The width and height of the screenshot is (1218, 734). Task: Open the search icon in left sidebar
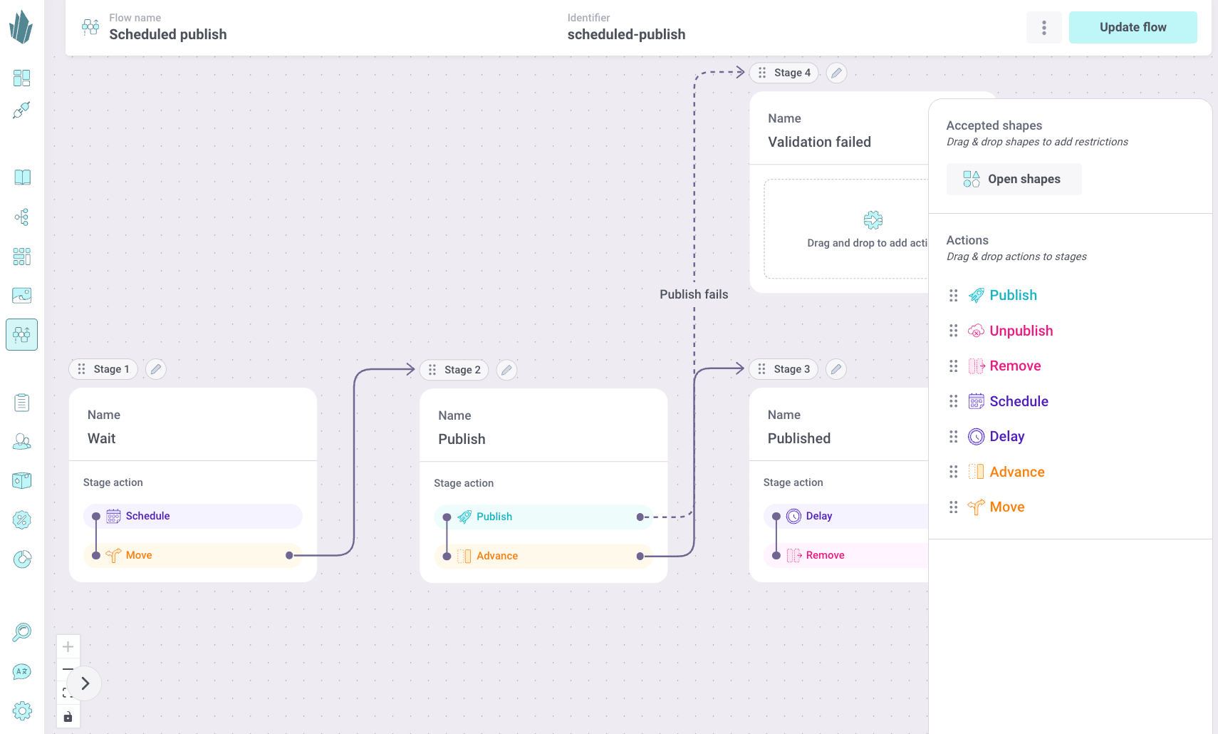click(x=22, y=632)
